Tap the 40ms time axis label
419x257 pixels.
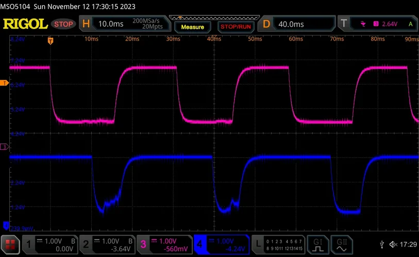(x=214, y=39)
